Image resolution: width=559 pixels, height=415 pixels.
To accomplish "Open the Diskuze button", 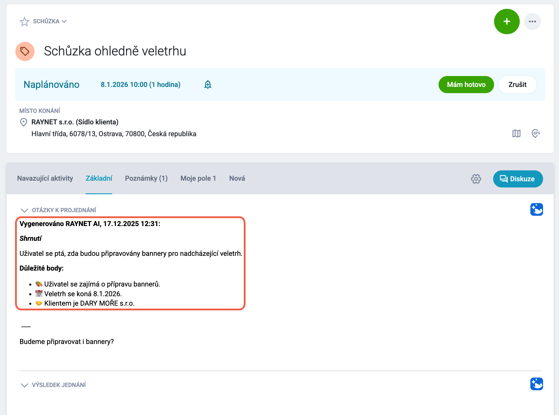I will coord(518,179).
